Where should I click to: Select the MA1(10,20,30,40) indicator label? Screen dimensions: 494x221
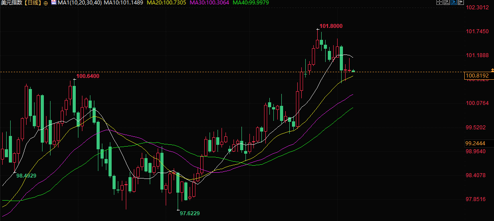point(80,3)
